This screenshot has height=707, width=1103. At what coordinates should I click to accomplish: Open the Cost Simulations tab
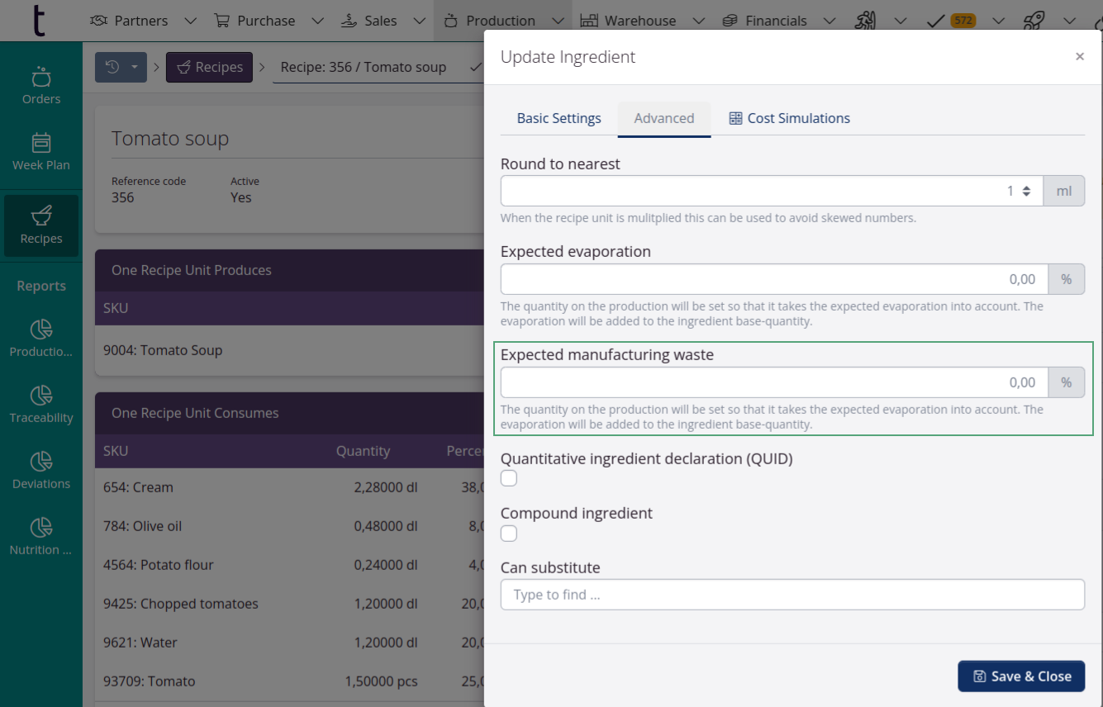coord(789,118)
